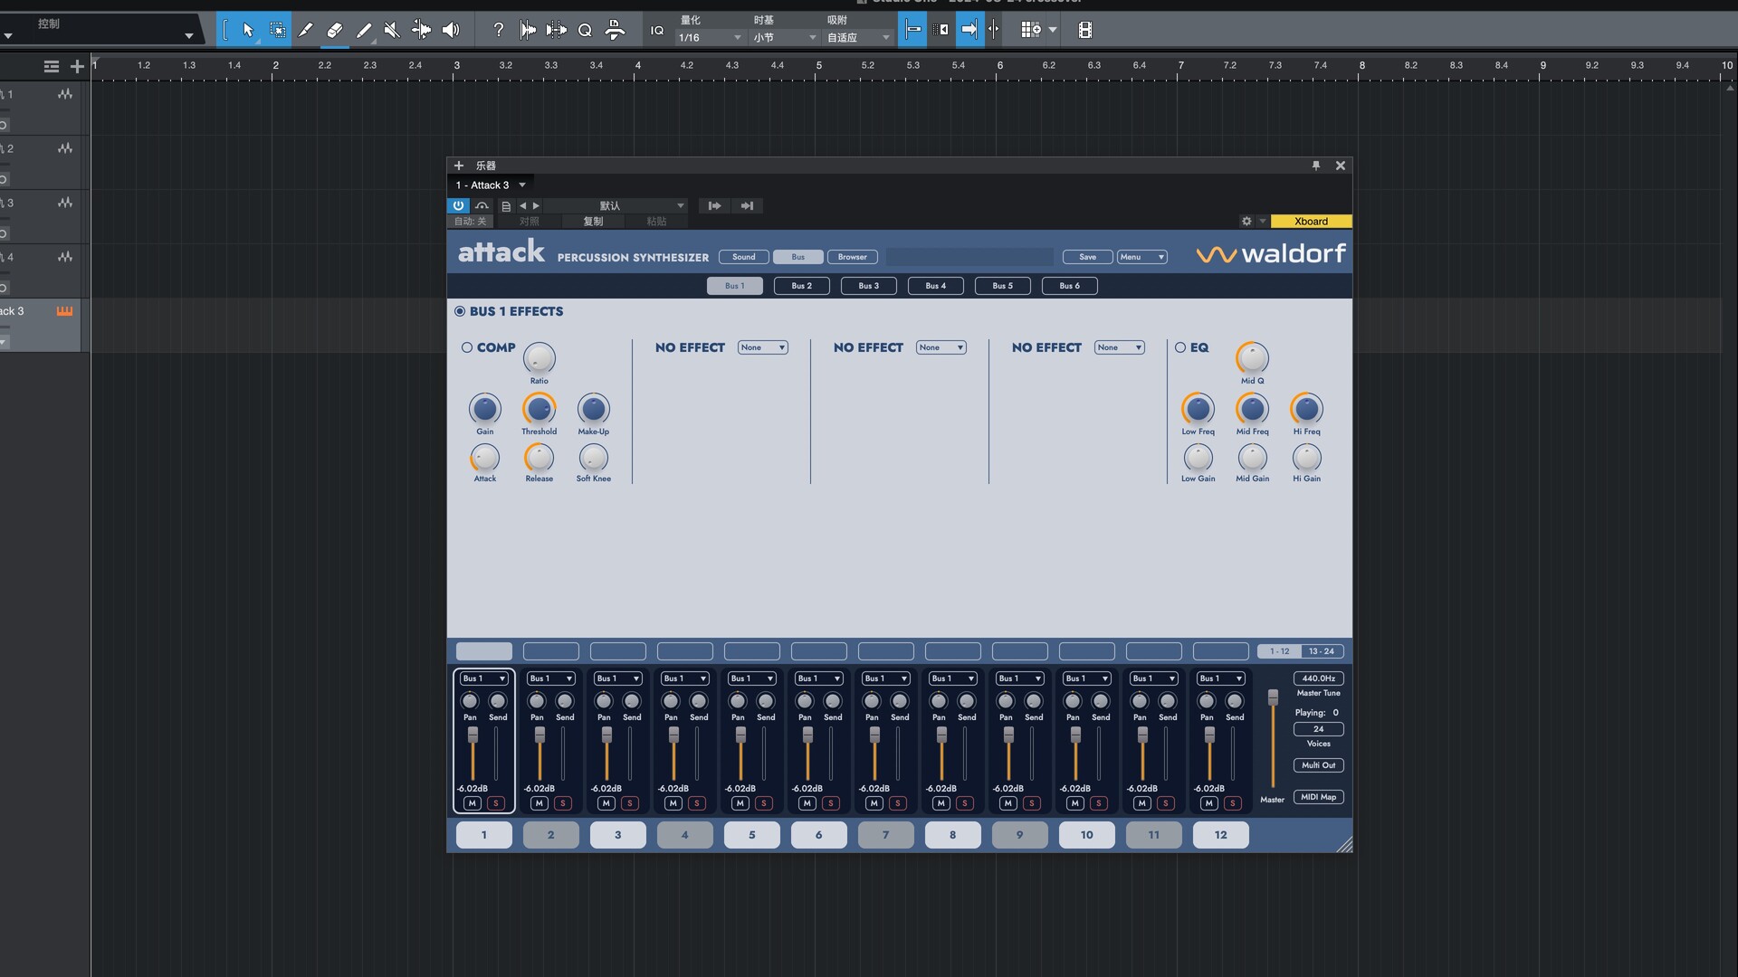Open the first NO EFFECT None dropdown
Image resolution: width=1738 pixels, height=977 pixels.
[763, 347]
